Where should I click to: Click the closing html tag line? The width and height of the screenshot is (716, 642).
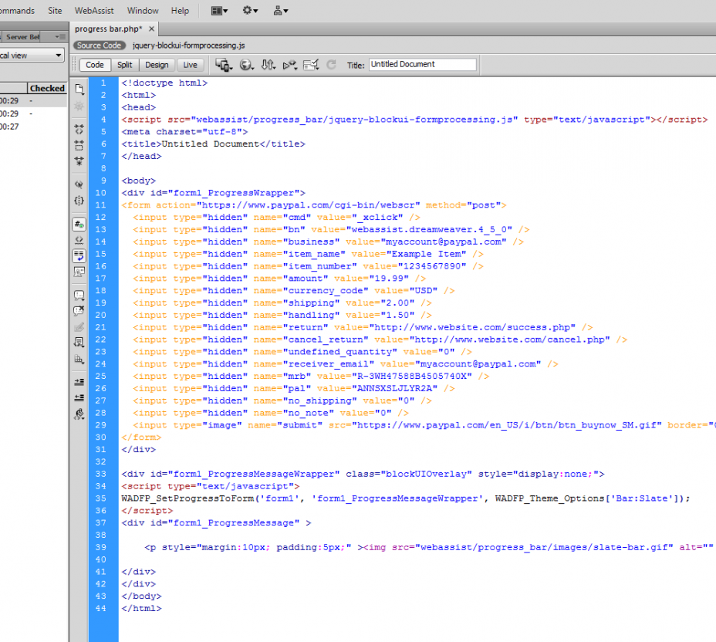[141, 608]
